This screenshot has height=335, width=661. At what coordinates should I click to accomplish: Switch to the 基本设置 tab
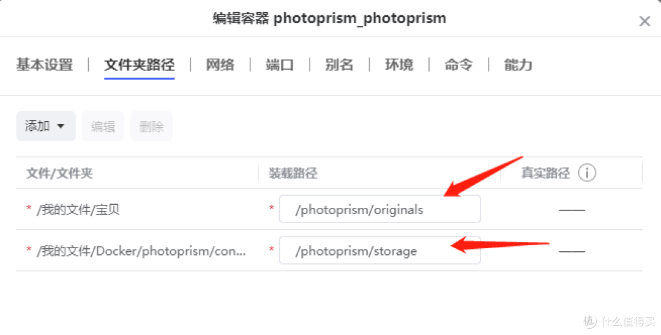click(x=44, y=65)
